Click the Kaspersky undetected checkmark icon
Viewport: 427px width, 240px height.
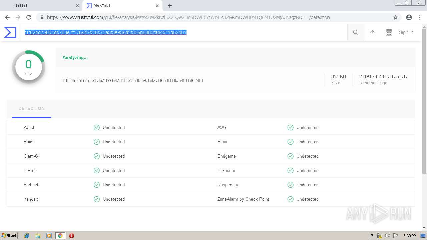click(x=291, y=185)
